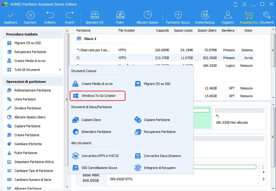
Task: Sort by Partizione column header
Action: tap(84, 31)
